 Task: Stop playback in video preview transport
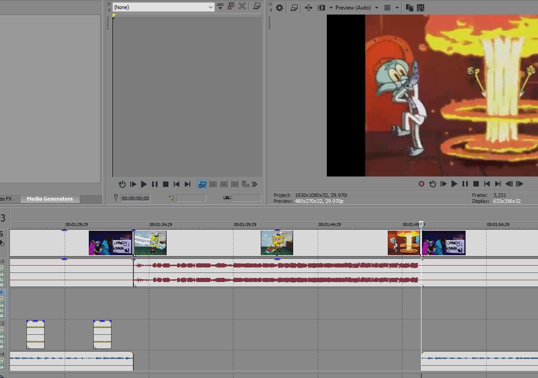[476, 184]
